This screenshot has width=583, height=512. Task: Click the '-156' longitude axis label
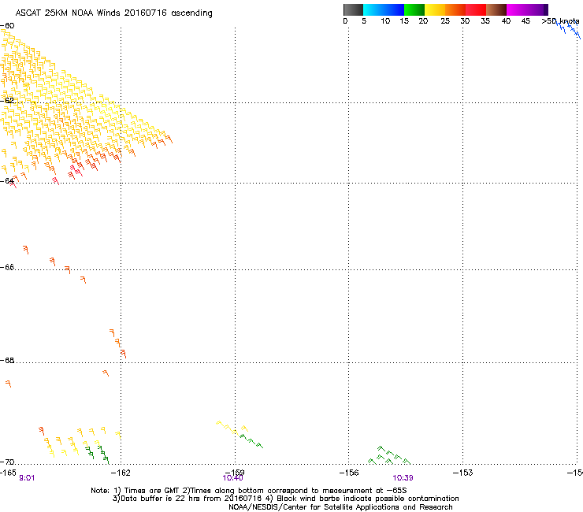(349, 473)
